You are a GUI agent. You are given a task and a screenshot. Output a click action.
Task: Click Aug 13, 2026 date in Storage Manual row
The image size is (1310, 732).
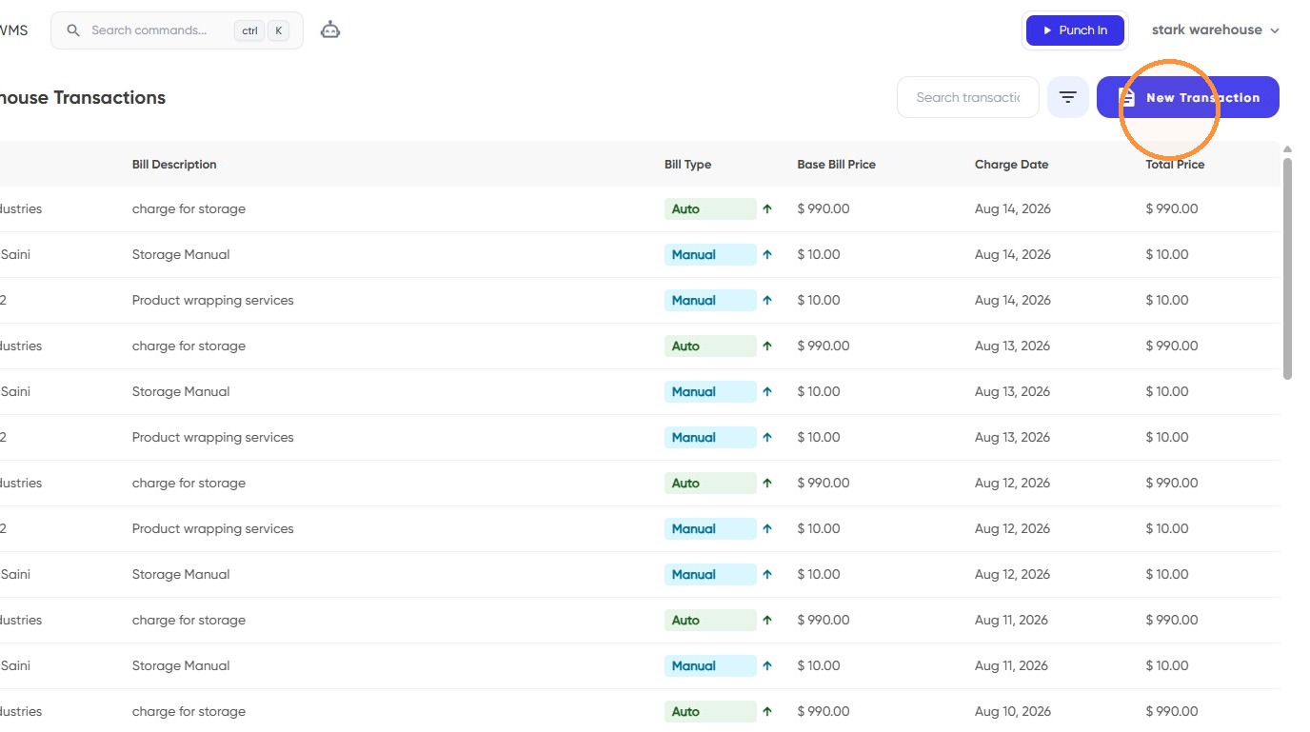pos(1013,391)
